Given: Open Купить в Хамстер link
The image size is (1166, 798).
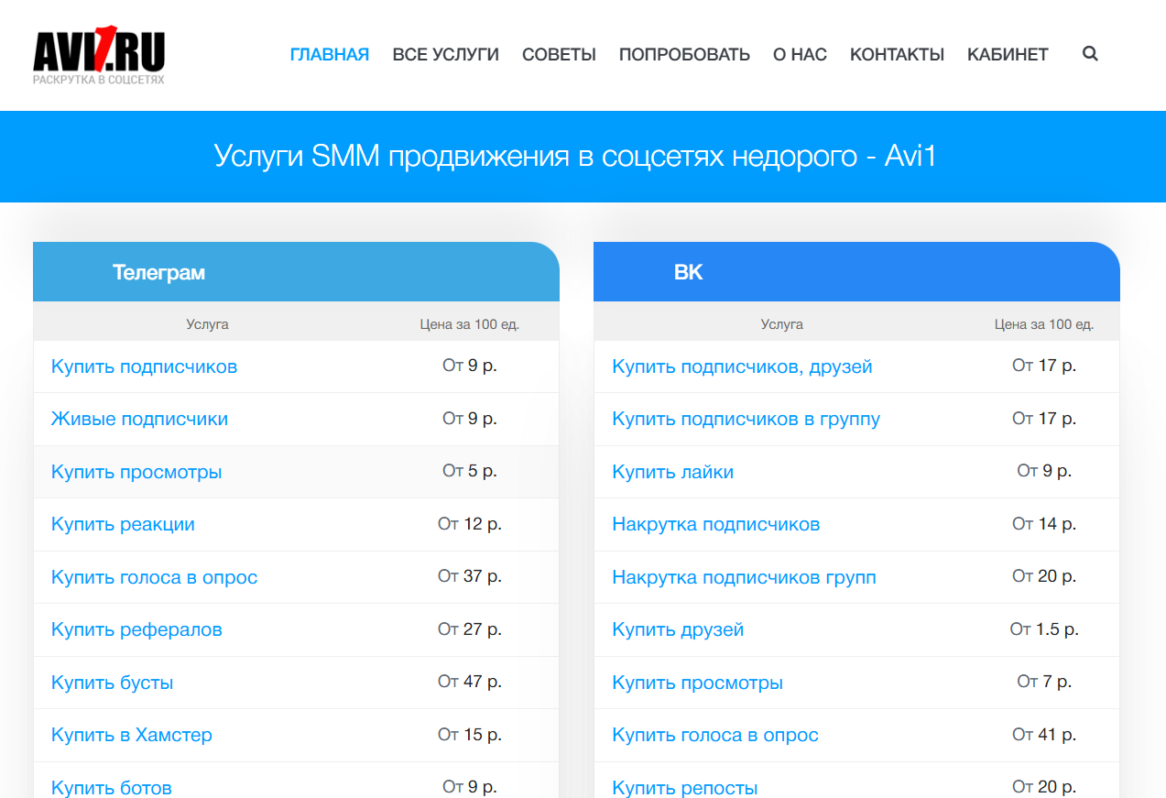Looking at the screenshot, I should click(132, 735).
